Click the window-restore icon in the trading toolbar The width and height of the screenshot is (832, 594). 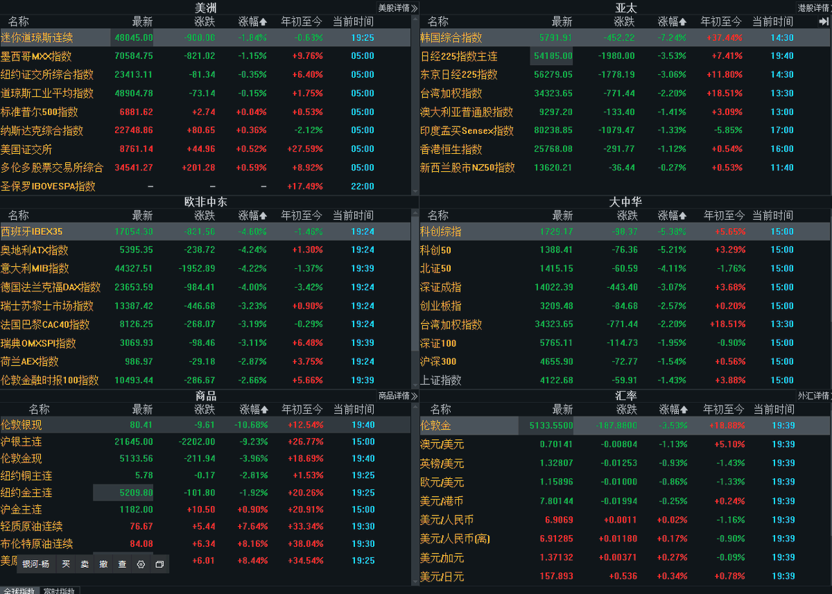pos(159,564)
